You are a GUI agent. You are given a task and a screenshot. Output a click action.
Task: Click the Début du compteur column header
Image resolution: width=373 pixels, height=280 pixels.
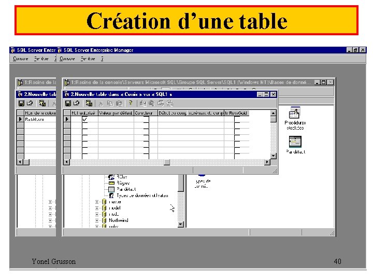click(x=173, y=113)
